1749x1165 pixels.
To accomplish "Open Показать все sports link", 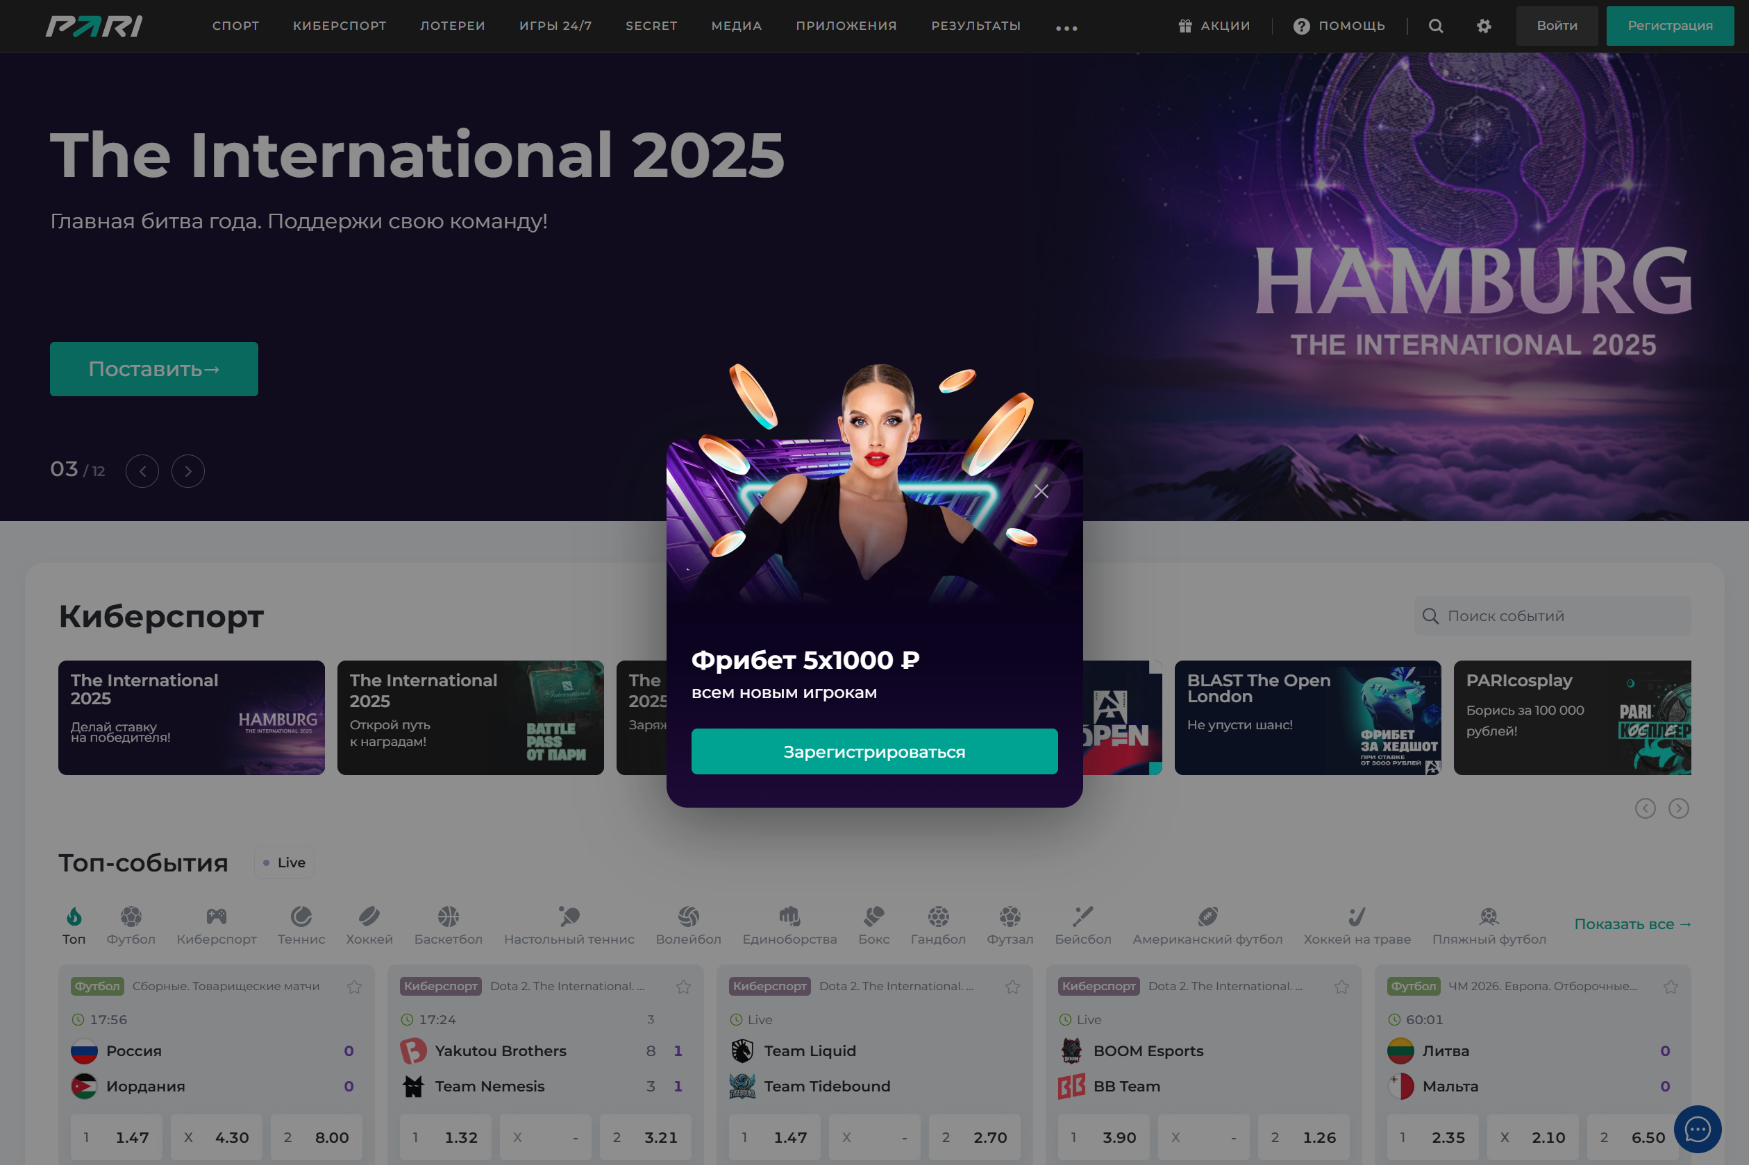I will (x=1632, y=924).
